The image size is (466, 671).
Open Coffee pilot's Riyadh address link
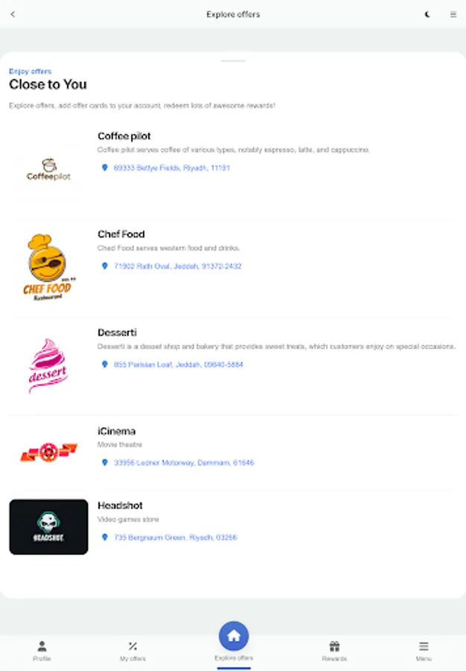click(172, 168)
